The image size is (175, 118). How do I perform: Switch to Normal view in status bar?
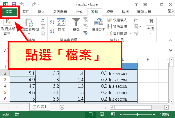pyautogui.click(x=90, y=115)
